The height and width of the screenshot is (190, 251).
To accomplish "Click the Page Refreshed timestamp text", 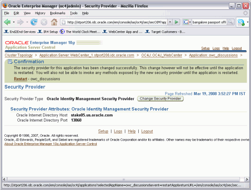I will click(x=205, y=93).
